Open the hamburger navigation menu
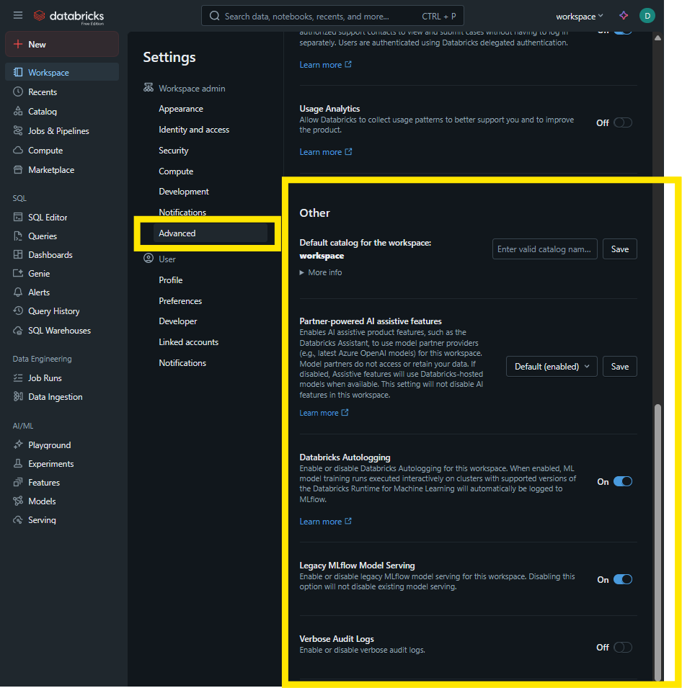Image resolution: width=682 pixels, height=688 pixels. [x=17, y=16]
